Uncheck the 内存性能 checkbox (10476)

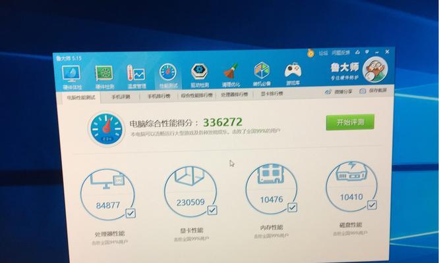(292, 207)
